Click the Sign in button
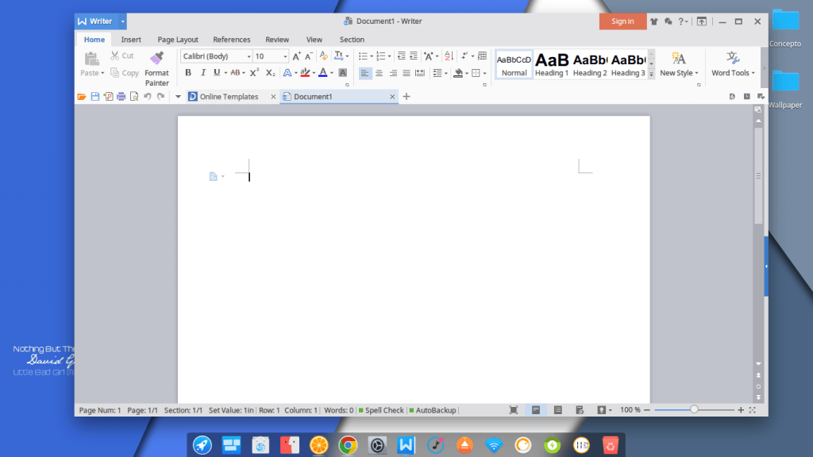The height and width of the screenshot is (457, 813). pyautogui.click(x=622, y=21)
